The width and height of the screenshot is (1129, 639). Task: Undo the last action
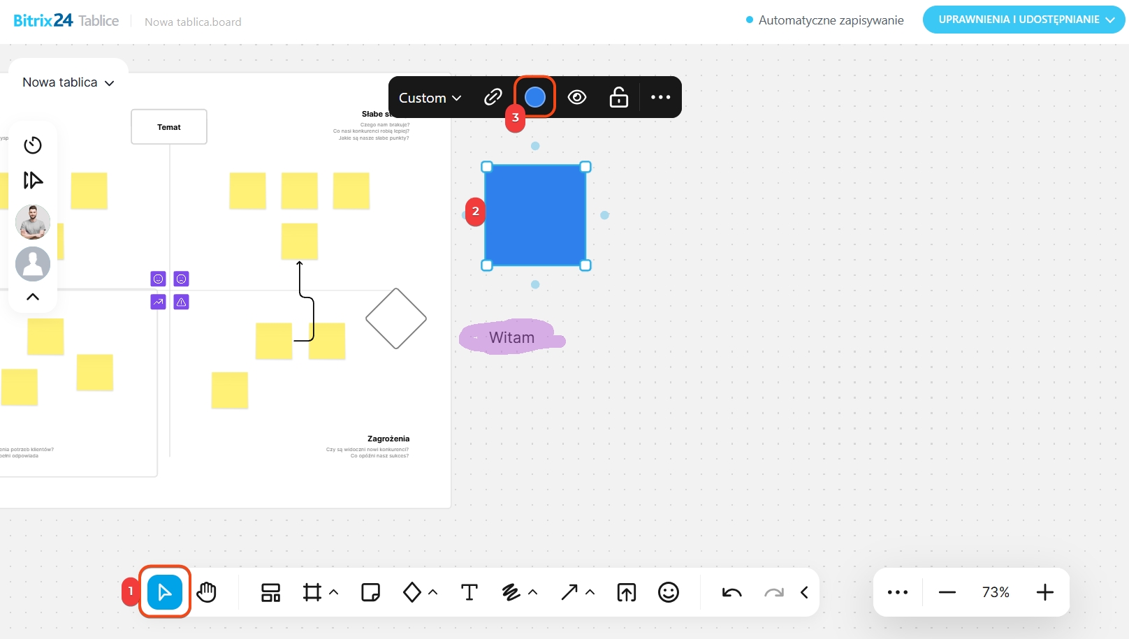click(731, 592)
